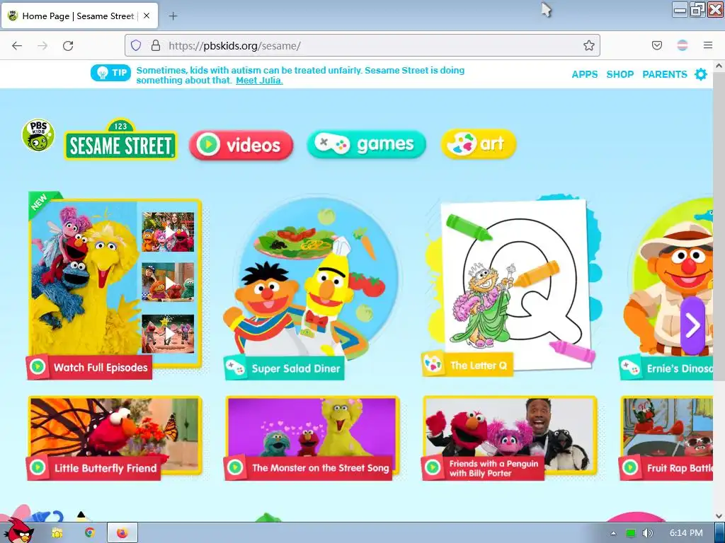Open the Watch Full Episodes card

(x=115, y=284)
